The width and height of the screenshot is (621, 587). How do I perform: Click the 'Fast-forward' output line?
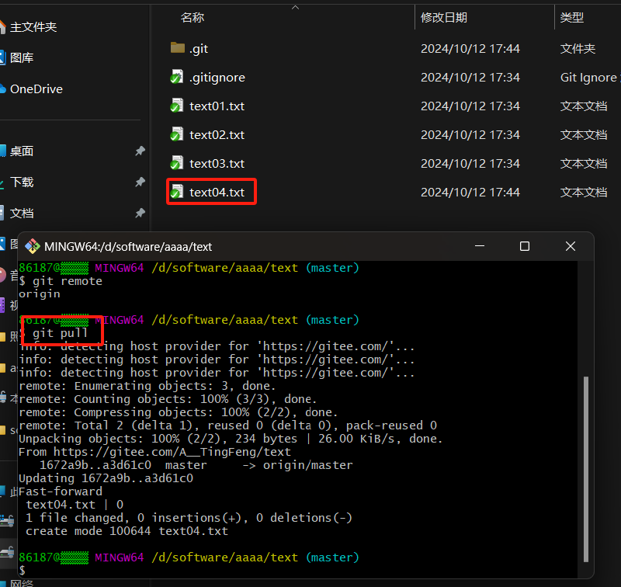click(61, 491)
